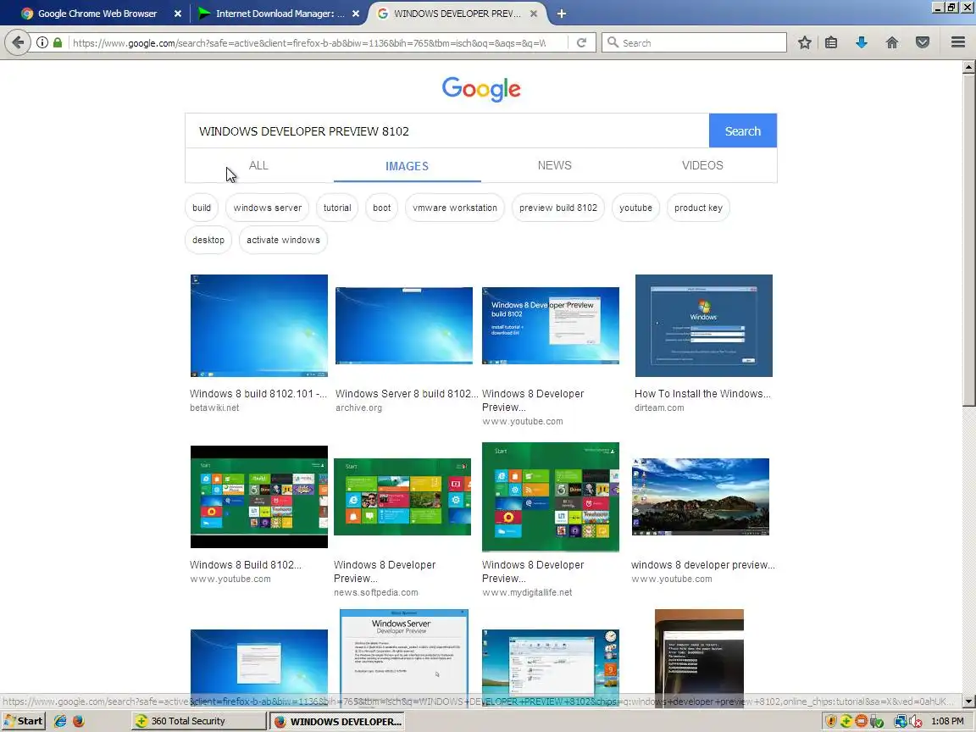
Task: Filter by the 'preview build 8102' chip
Action: point(558,208)
